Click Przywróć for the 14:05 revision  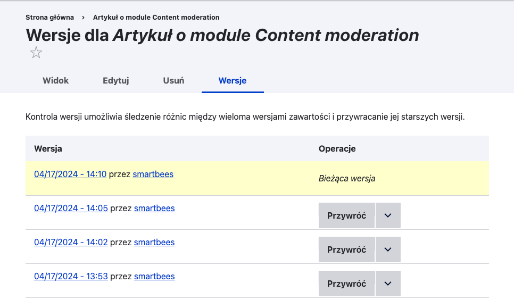[x=346, y=215]
